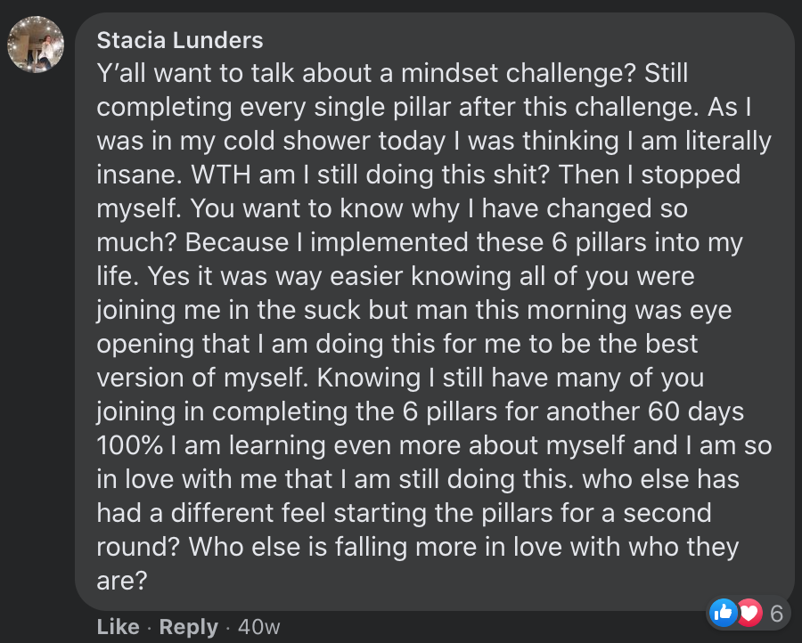802x643 pixels.
Task: Click "Knowing" in the comment body
Action: point(369,378)
